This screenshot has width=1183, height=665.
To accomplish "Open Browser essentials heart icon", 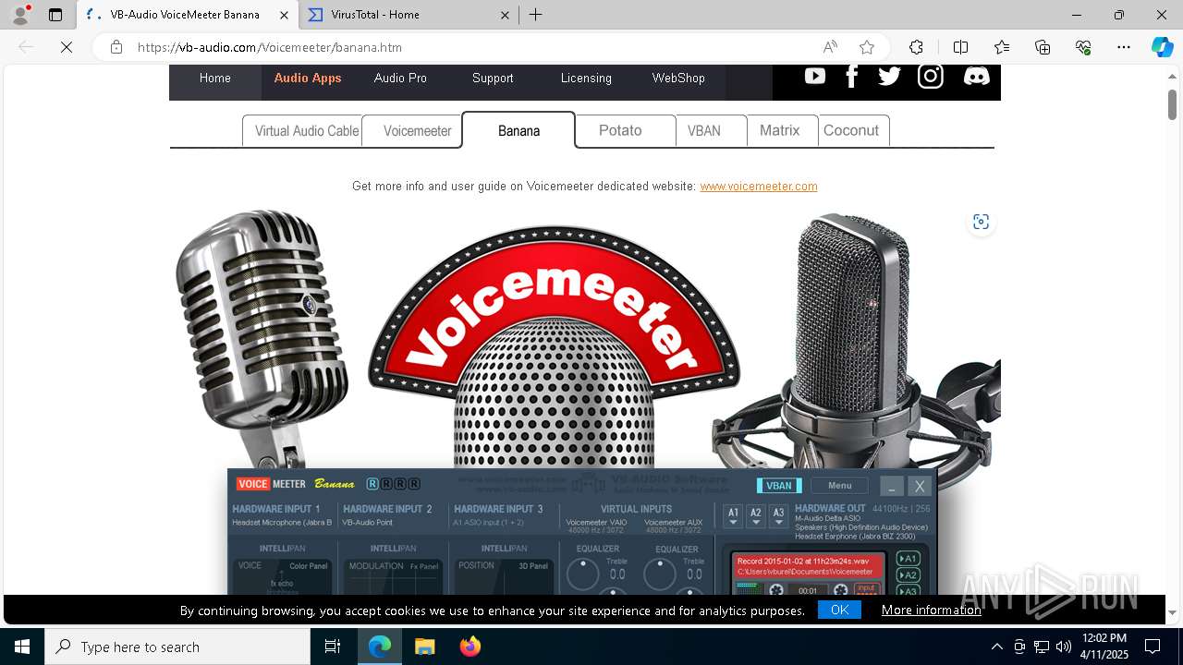I will (1083, 47).
